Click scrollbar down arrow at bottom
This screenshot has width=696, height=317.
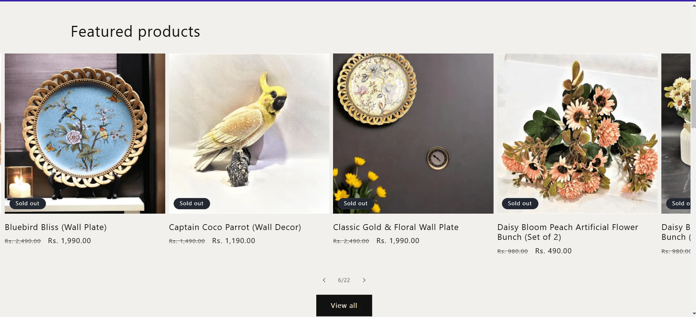tap(693, 313)
